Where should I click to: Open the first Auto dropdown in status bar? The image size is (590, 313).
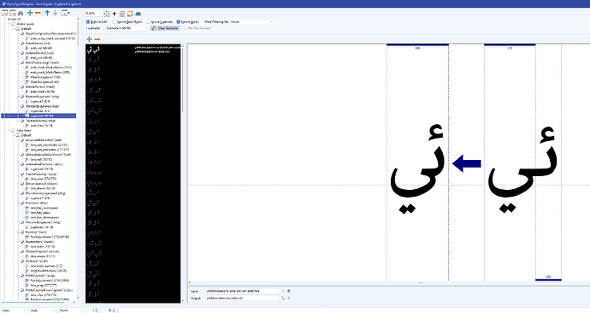[x=15, y=310]
